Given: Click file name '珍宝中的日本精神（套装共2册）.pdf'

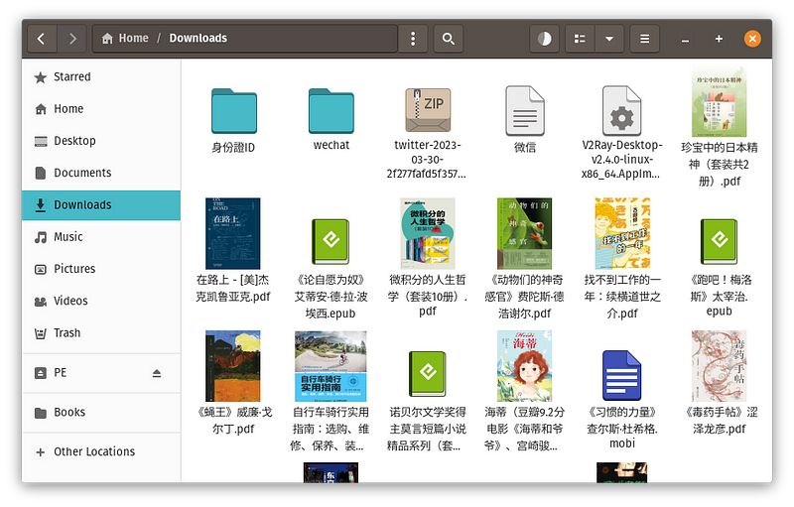Looking at the screenshot, I should pos(720,165).
